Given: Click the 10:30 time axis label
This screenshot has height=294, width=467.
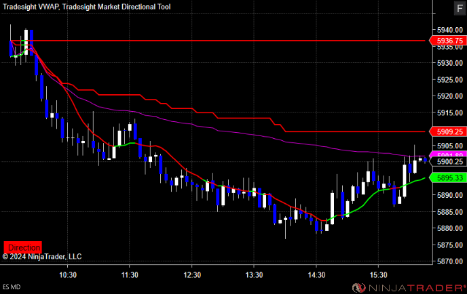Looking at the screenshot, I should tap(68, 275).
